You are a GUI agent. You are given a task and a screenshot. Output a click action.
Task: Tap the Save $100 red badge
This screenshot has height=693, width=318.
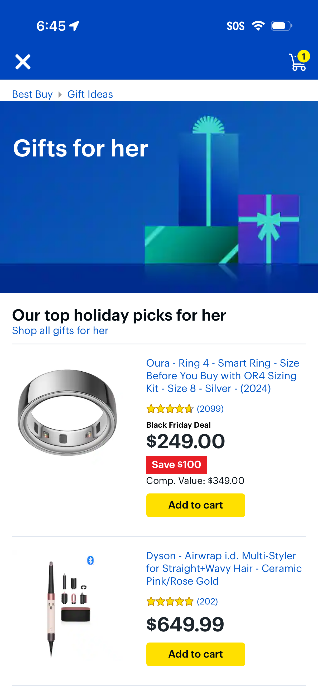176,464
